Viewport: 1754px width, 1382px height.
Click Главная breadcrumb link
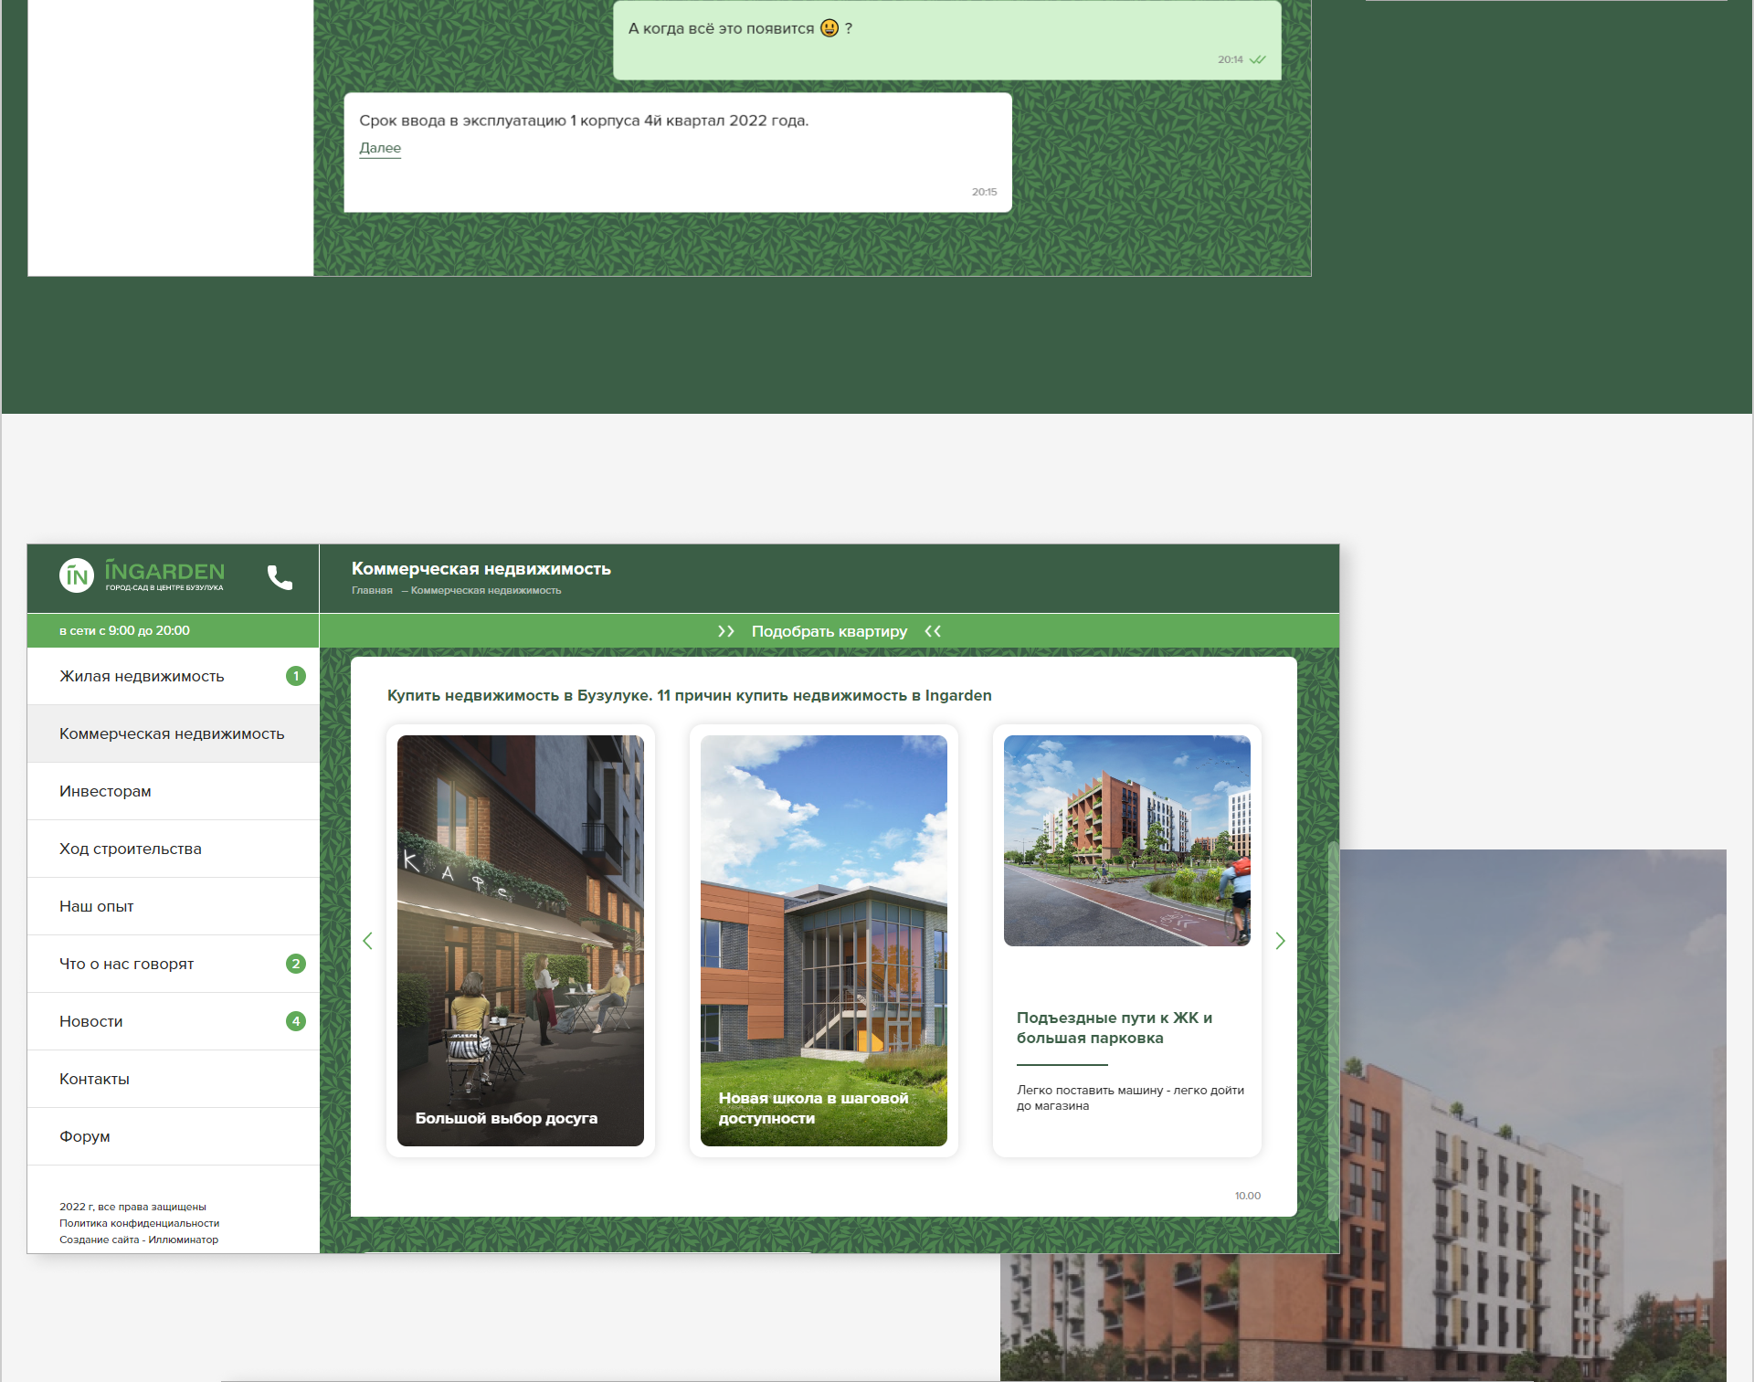point(372,591)
